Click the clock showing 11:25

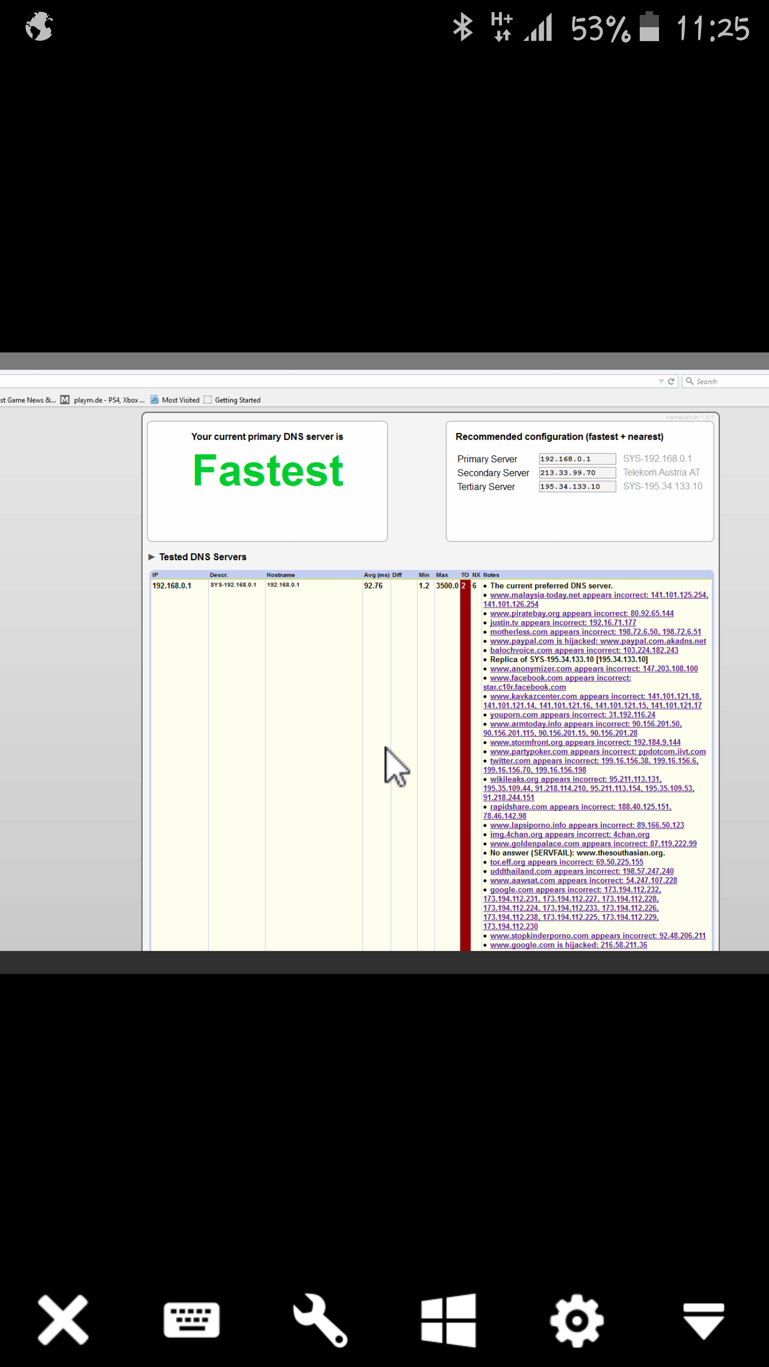coord(713,28)
